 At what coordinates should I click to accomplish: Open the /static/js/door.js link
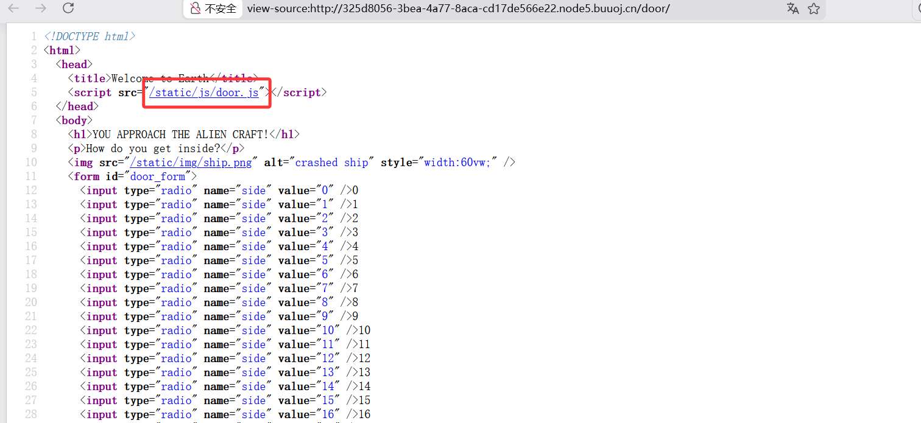tap(204, 93)
